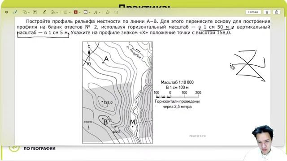The width and height of the screenshot is (287, 161).
Task: Click the 'Горизонтали проведены' legend text
Action: 177,102
